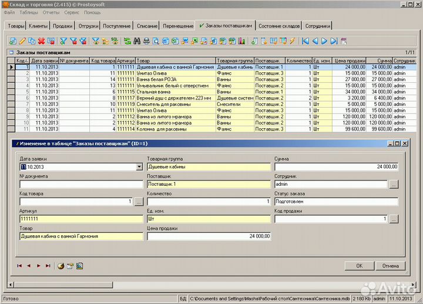Expand the Дата заявки date dropdown
This screenshot has height=304, width=423.
139,167
